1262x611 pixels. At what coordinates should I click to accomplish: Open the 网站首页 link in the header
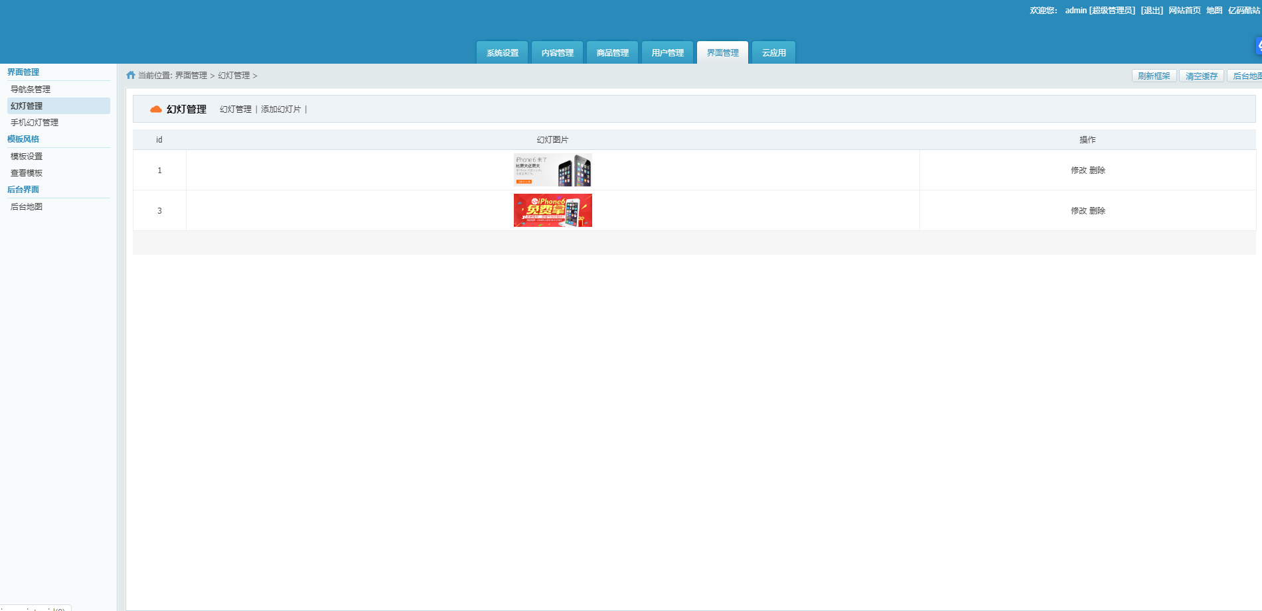pyautogui.click(x=1184, y=11)
